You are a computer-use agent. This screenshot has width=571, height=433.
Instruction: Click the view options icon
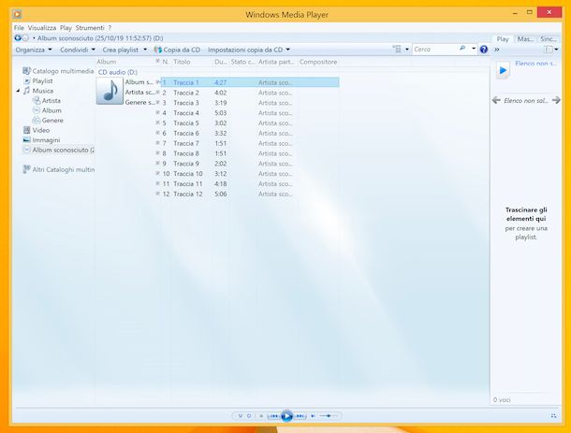tap(397, 49)
